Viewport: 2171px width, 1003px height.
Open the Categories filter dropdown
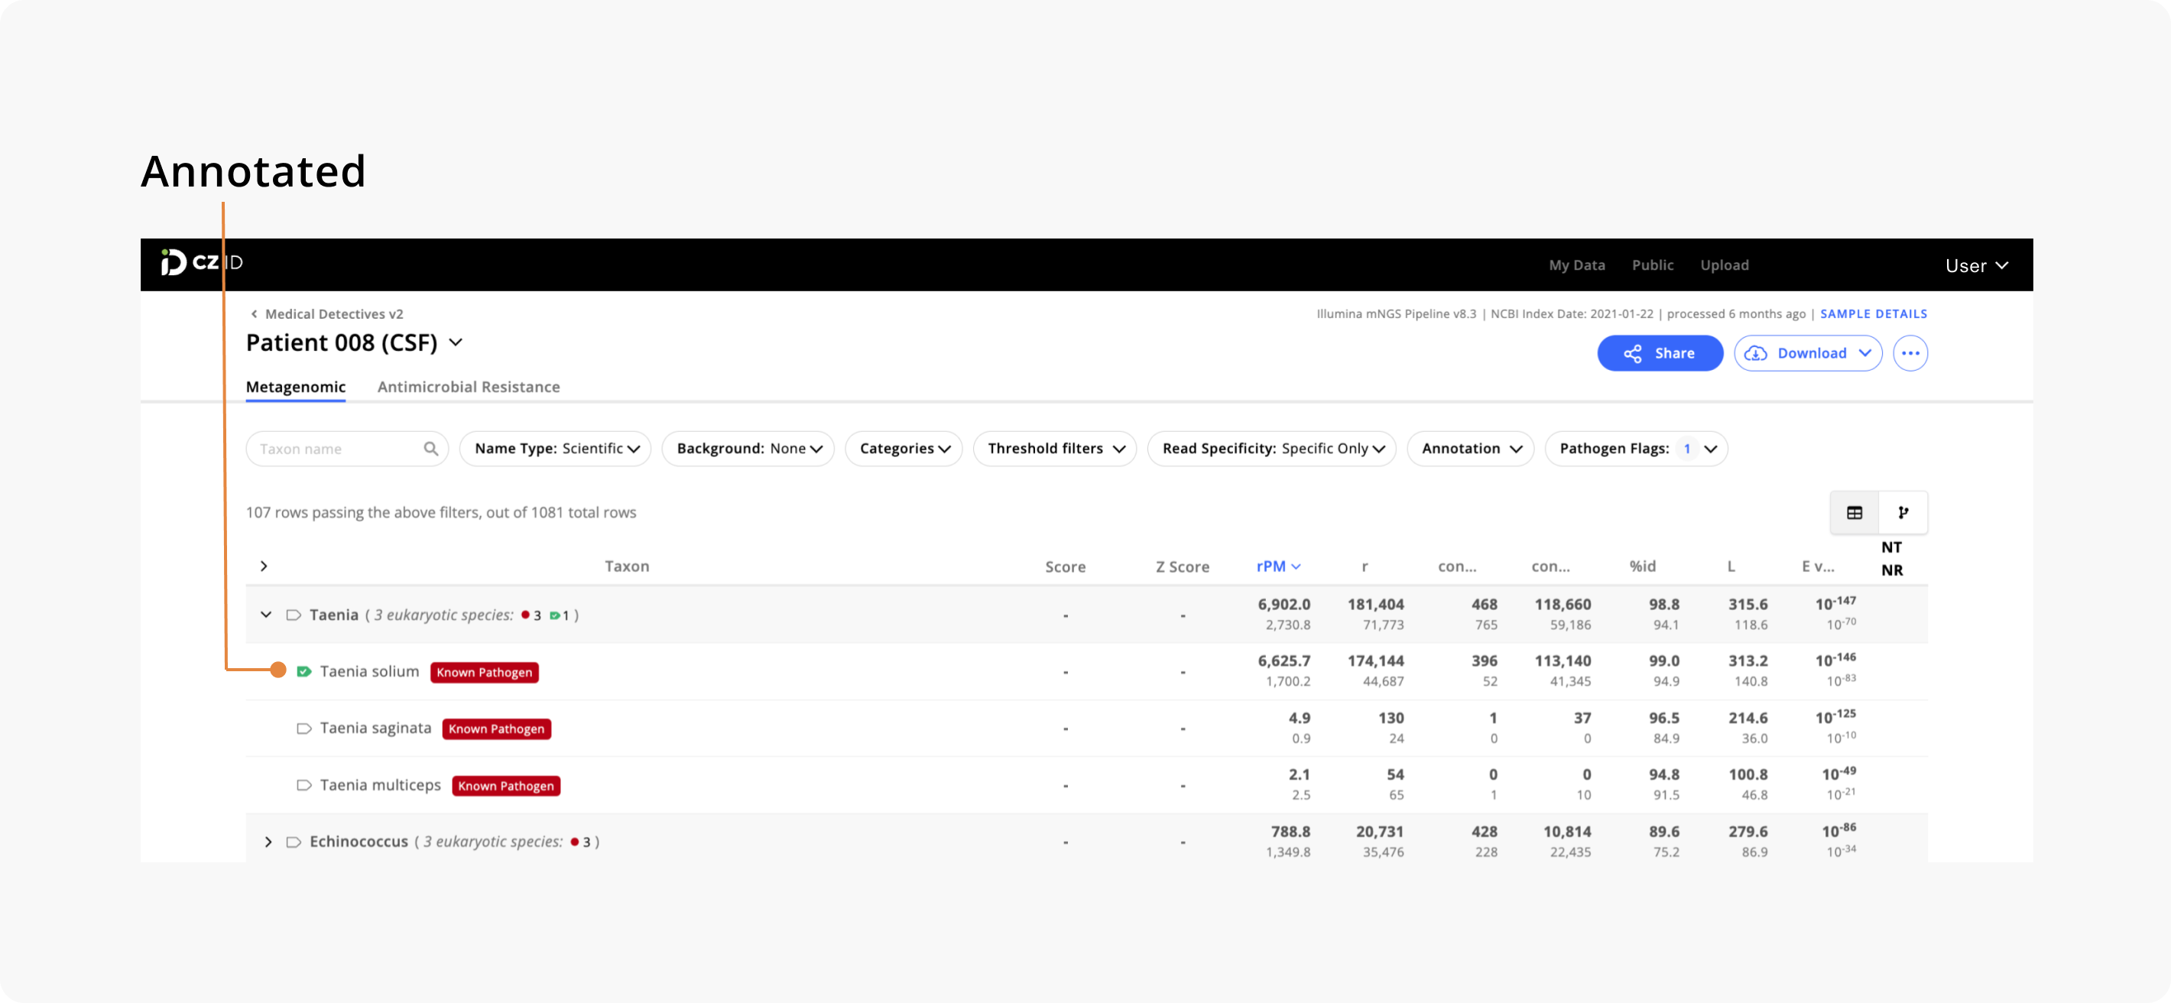[x=904, y=449]
